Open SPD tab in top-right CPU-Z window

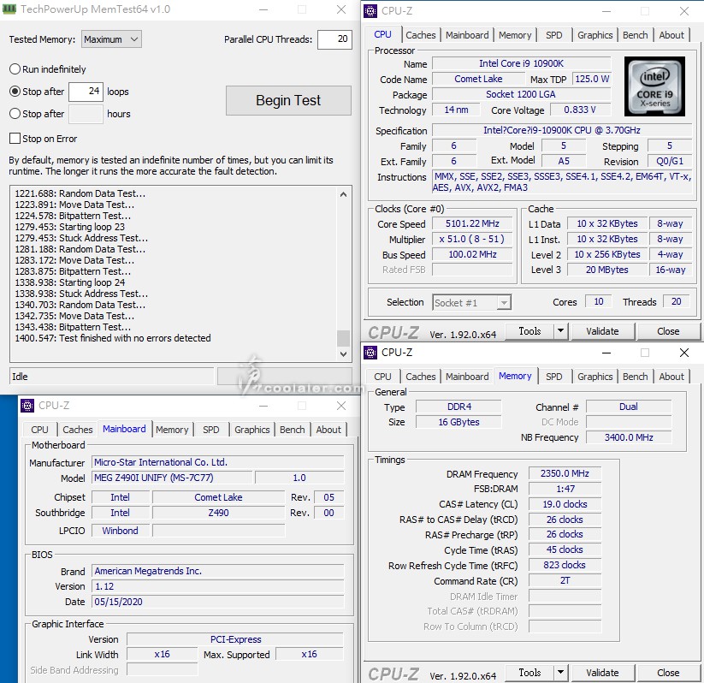[x=553, y=35]
